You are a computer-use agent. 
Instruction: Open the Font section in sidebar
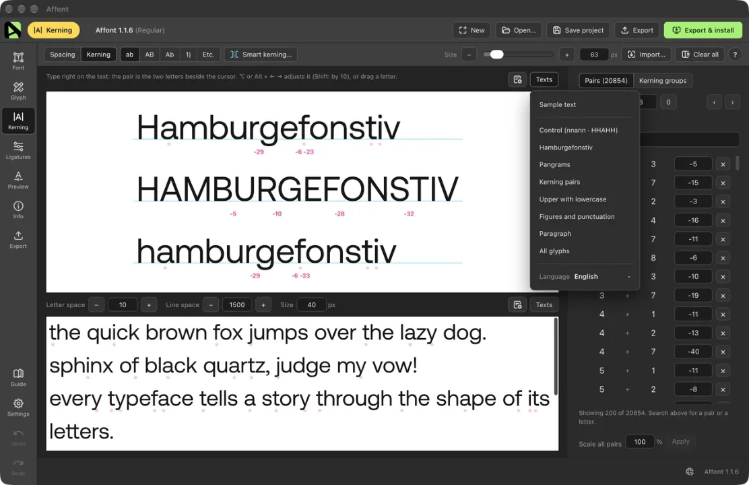[18, 61]
